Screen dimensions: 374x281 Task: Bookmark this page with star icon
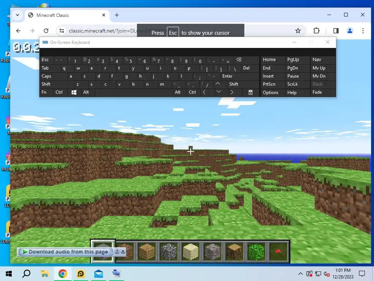pyautogui.click(x=298, y=31)
